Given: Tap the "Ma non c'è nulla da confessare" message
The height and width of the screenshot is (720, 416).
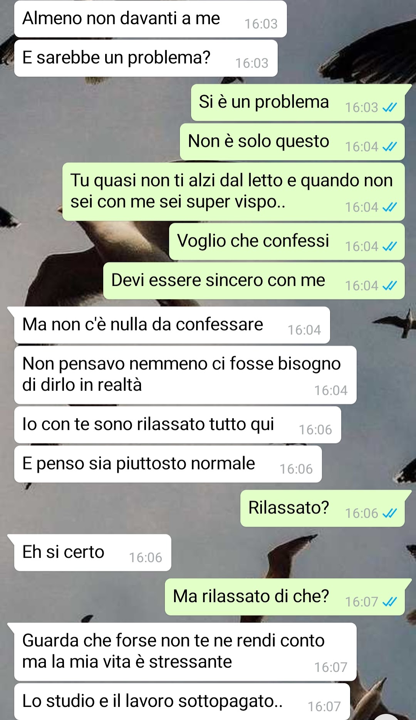Looking at the screenshot, I should click(x=172, y=325).
